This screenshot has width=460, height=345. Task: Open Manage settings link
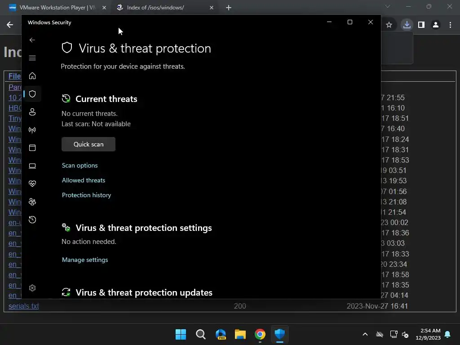(85, 260)
